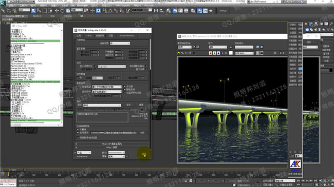Screen dimensions: 334x187
Task: Open render preset dropdown in frame buffer
Action: pyautogui.click(x=244, y=47)
